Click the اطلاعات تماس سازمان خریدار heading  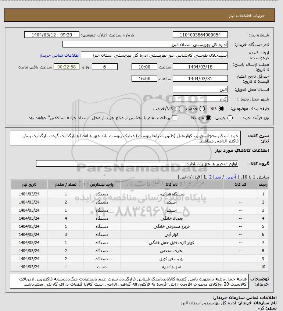coord(244,298)
